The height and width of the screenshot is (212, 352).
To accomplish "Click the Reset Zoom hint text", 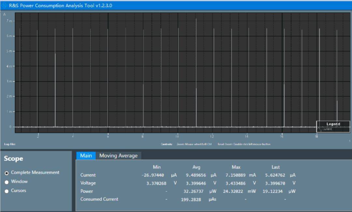I will point(244,144).
